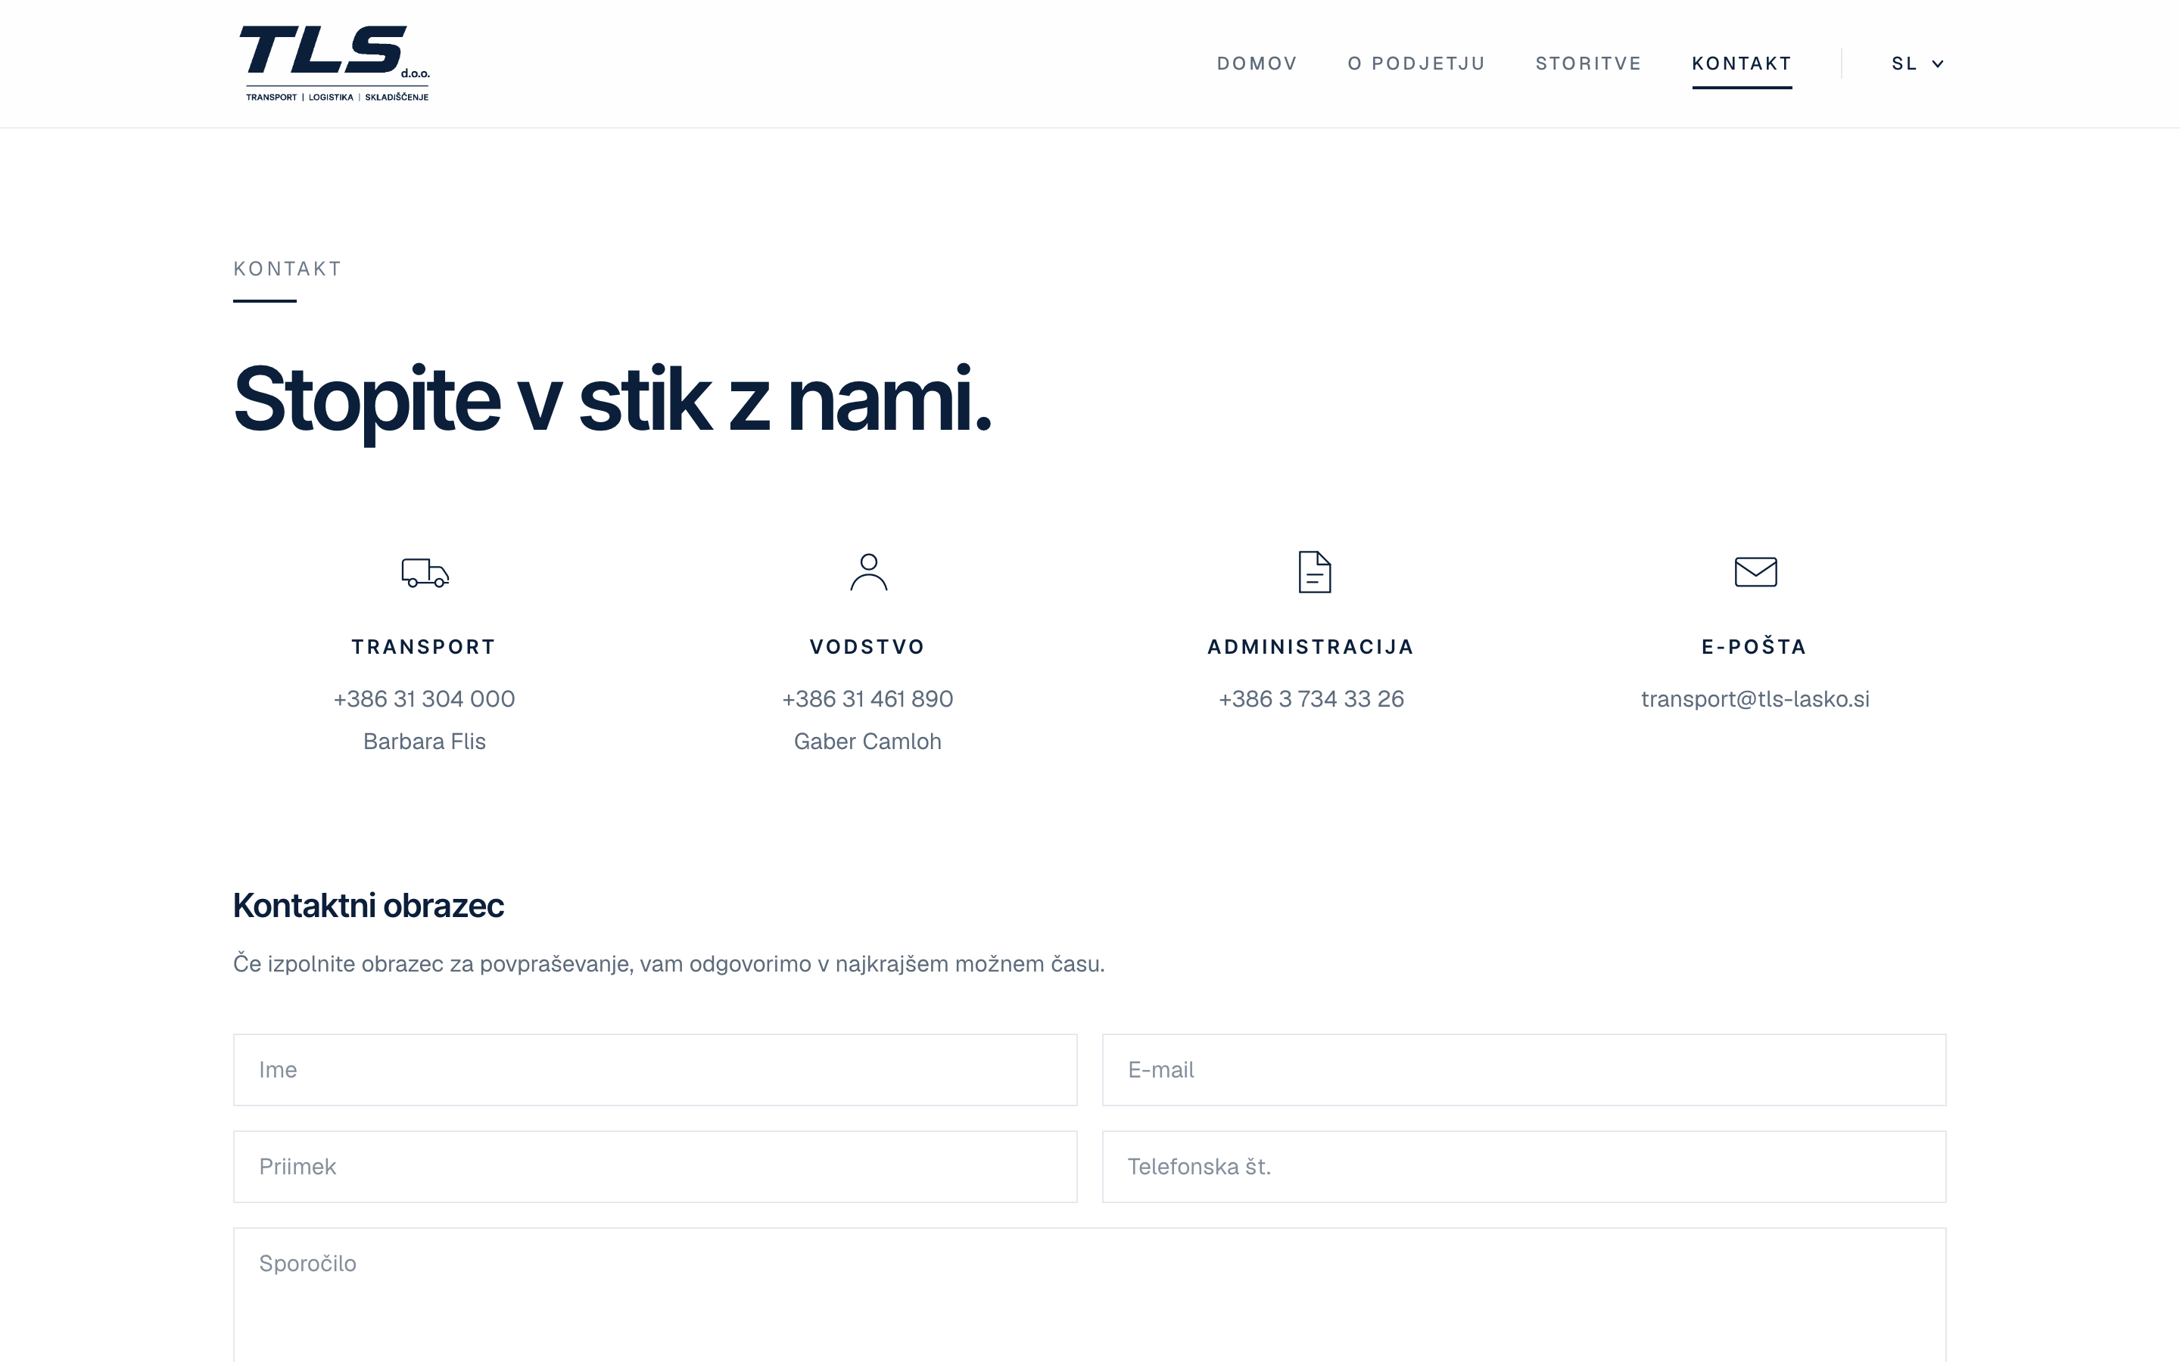Image resolution: width=2180 pixels, height=1362 pixels.
Task: Open the SL language dropdown
Action: pyautogui.click(x=1917, y=64)
